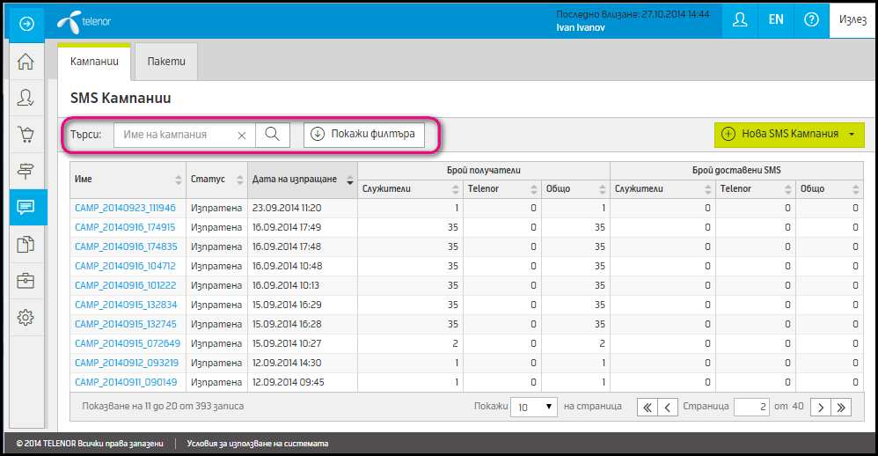Open campaign CAMP_20140916_101222

(x=126, y=285)
